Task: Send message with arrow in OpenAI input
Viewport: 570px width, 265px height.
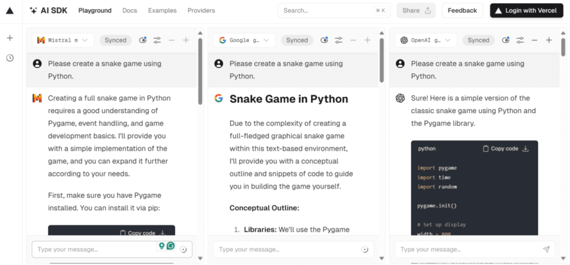Action: (546, 249)
